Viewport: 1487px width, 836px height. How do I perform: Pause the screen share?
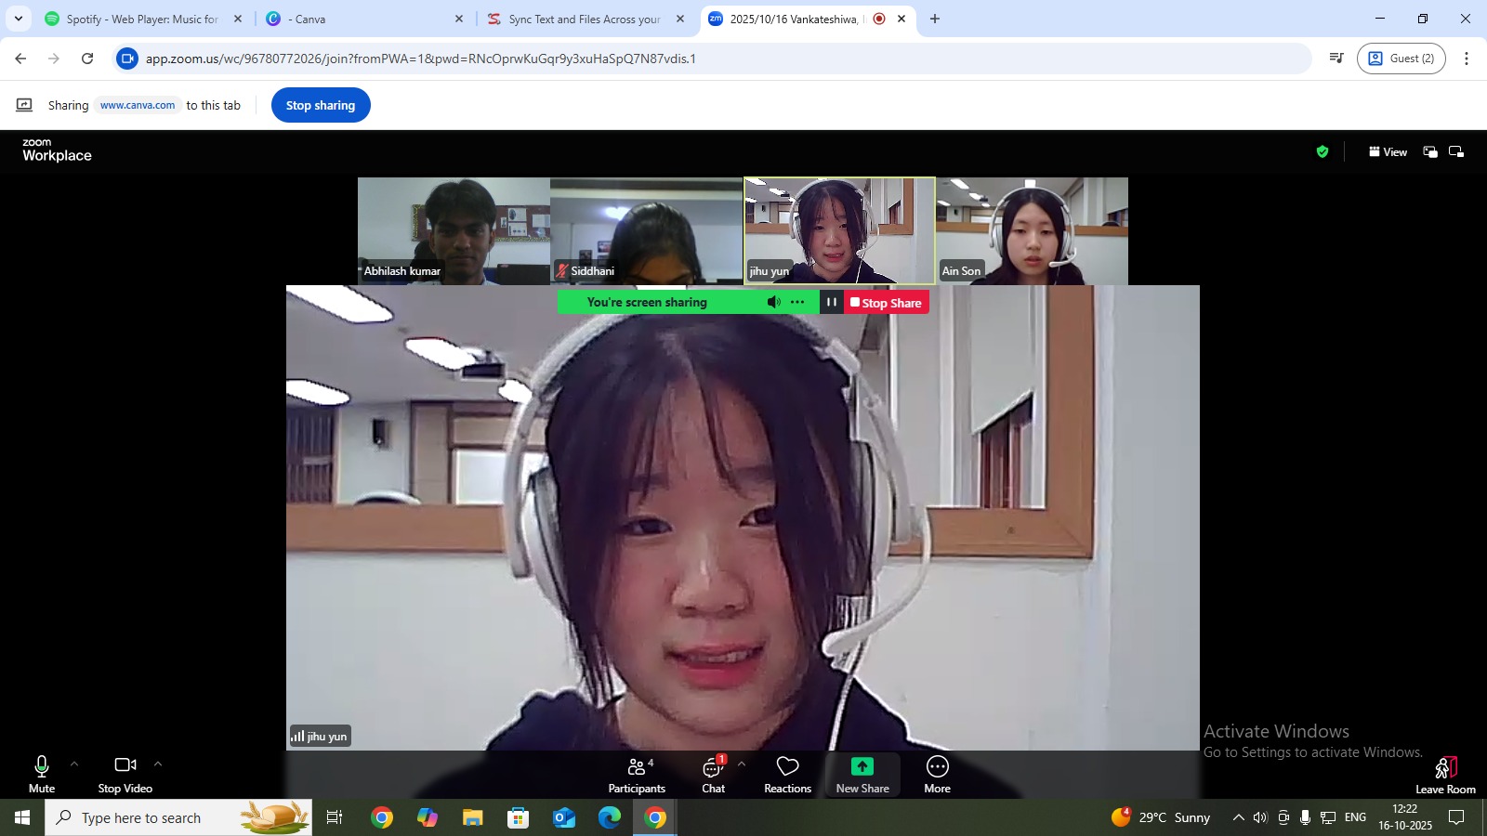click(832, 302)
